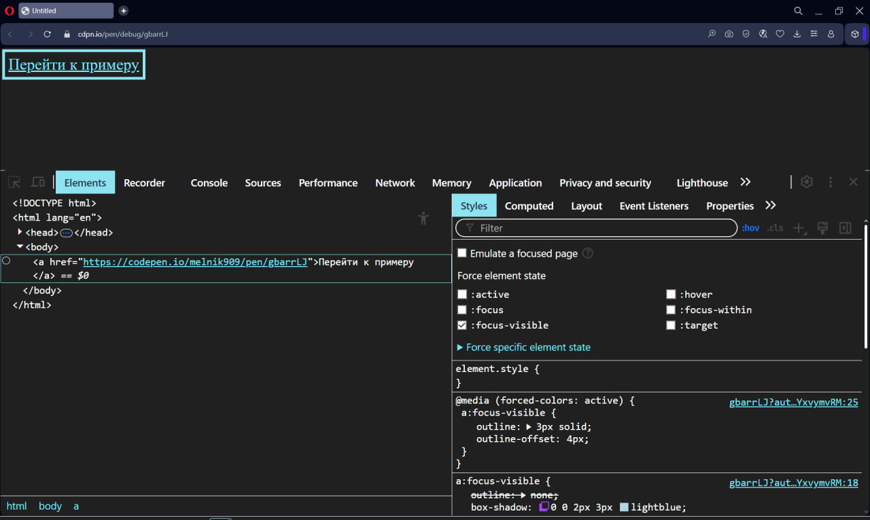Click the Opera snapshot camera icon

[729, 34]
